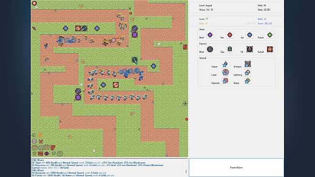
Task: Click the '13th Wave' log heading
Action: click(38, 160)
